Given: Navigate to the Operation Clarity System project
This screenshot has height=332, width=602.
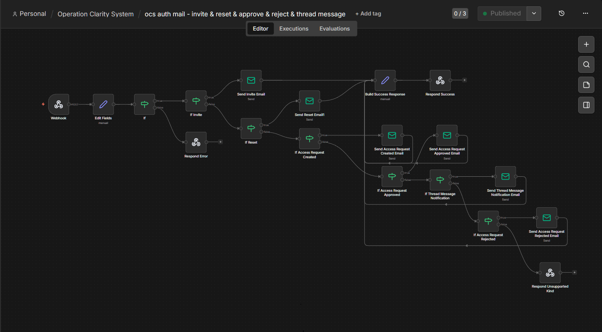Looking at the screenshot, I should [x=96, y=13].
